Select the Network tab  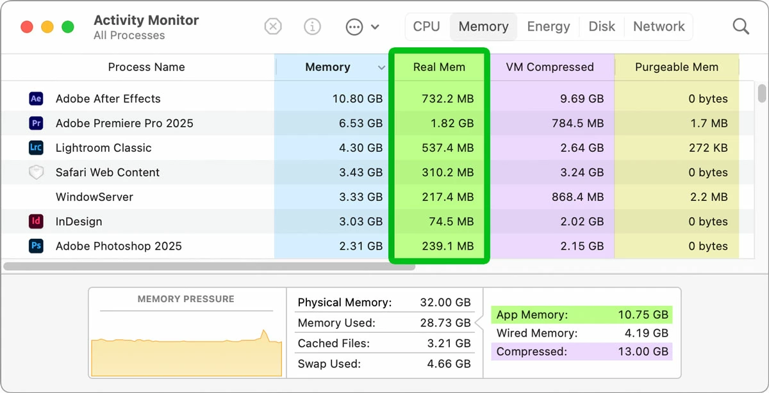point(659,26)
